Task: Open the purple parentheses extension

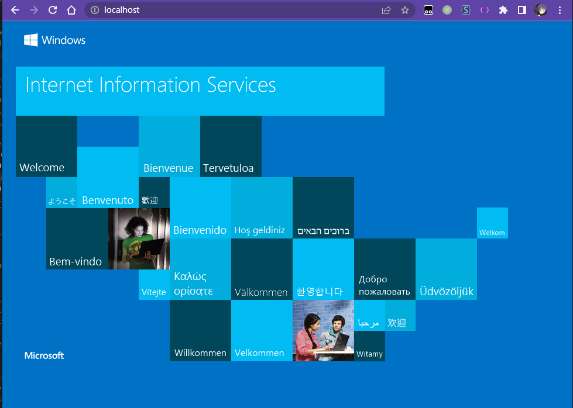Action: pos(485,10)
